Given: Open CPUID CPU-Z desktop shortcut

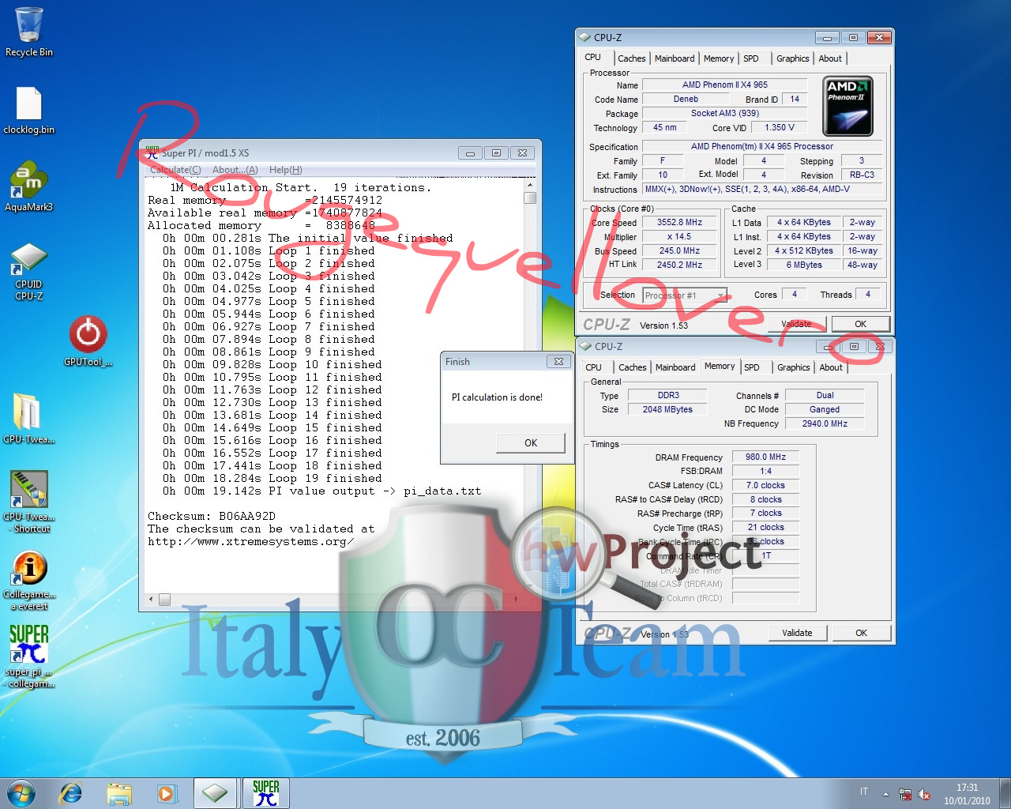Looking at the screenshot, I should 28,271.
